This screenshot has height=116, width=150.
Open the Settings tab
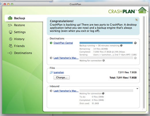pyautogui.click(x=20, y=32)
